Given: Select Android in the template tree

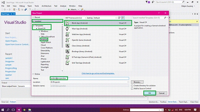Looking at the screenshot, I should click(44, 40).
